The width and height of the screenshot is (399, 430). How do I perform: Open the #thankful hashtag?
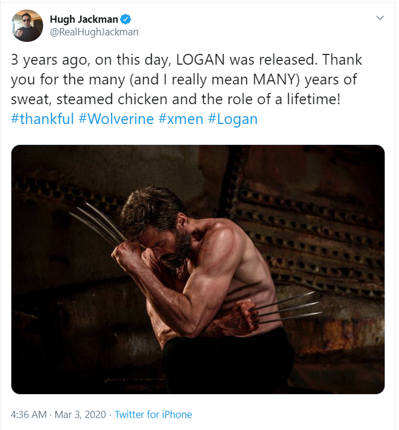[x=43, y=119]
